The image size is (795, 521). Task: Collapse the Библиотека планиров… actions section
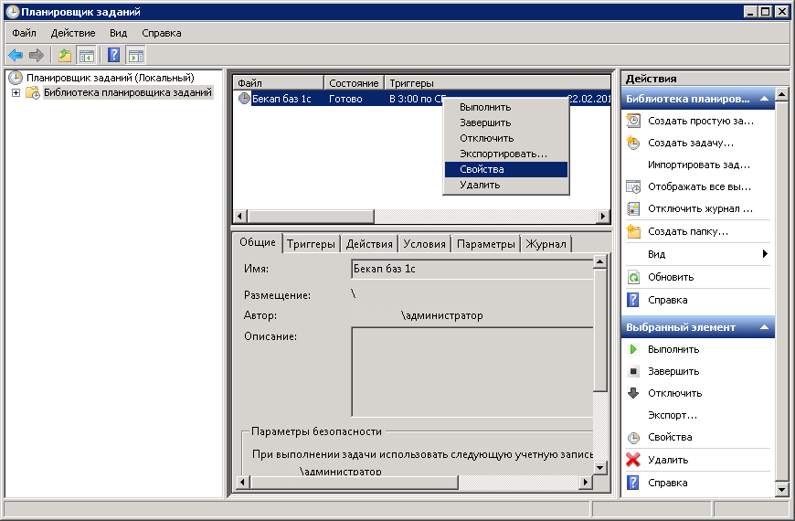(x=765, y=99)
